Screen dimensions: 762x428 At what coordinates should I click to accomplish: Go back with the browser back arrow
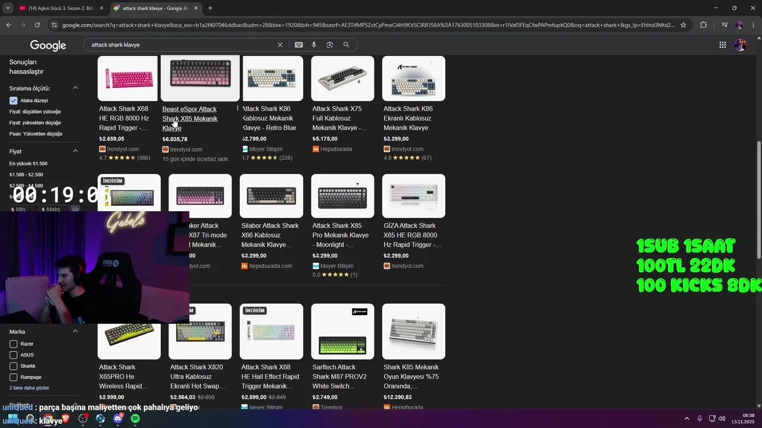tap(9, 25)
